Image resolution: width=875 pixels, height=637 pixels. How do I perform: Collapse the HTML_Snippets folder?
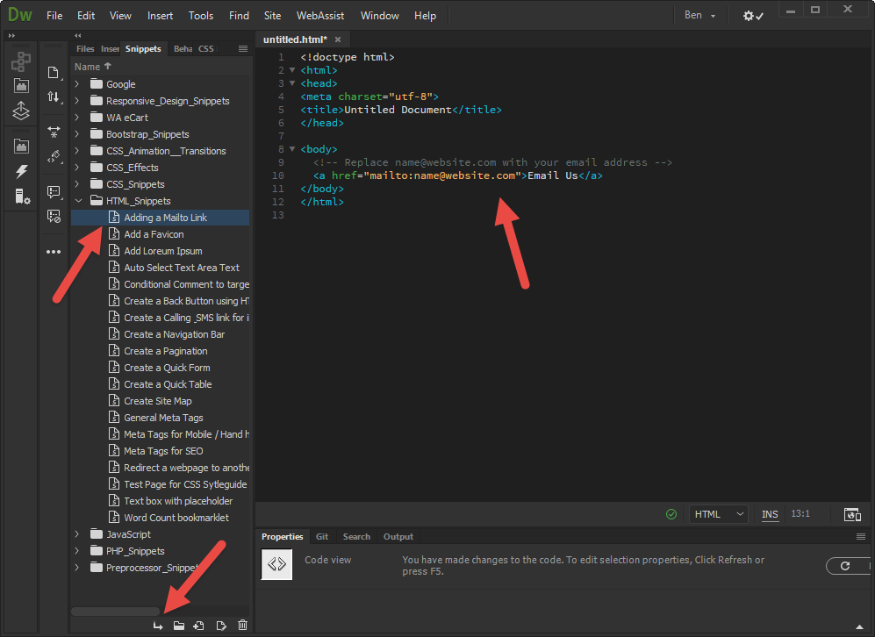tap(77, 201)
